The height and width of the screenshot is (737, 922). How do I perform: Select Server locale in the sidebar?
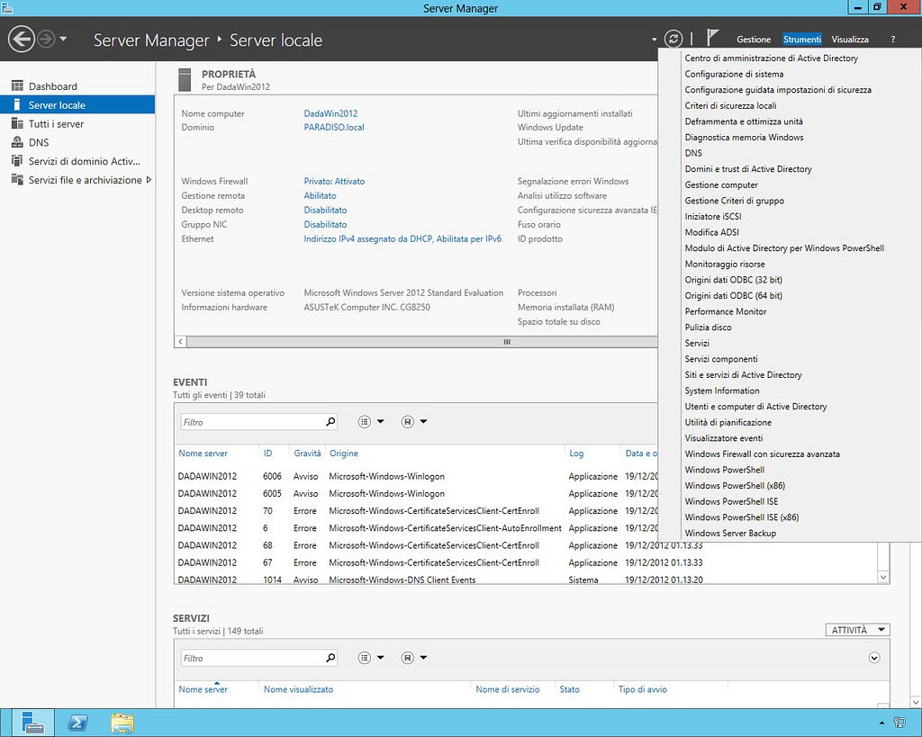[77, 105]
